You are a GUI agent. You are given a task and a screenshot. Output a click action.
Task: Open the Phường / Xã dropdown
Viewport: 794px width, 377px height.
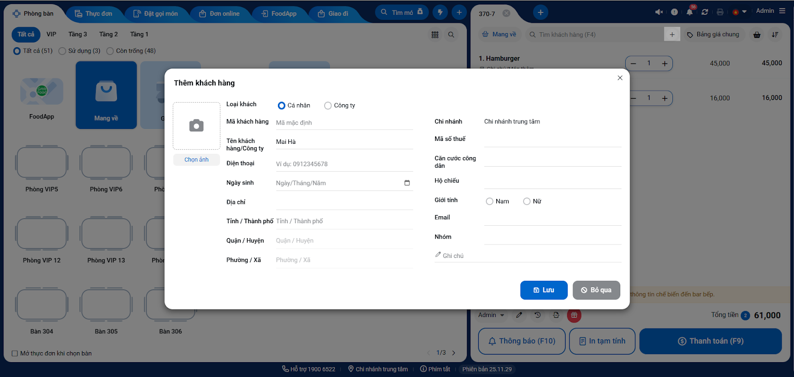344,260
